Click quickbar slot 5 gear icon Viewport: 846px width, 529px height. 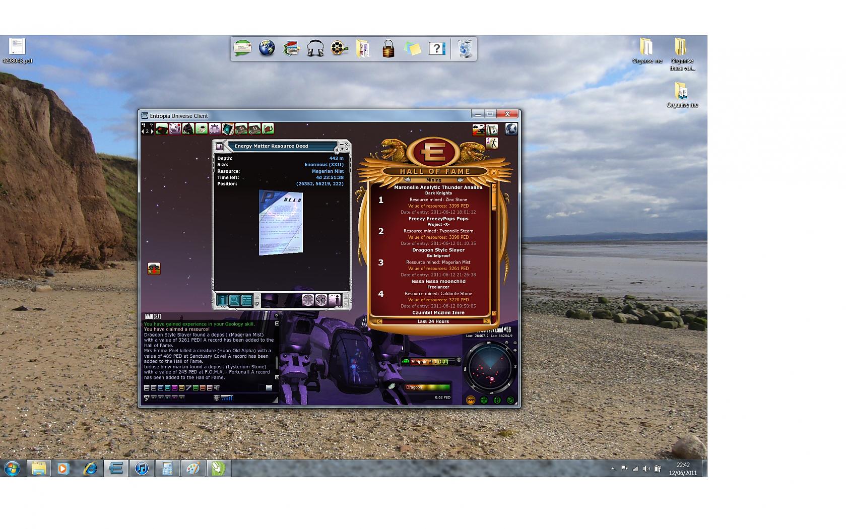click(215, 128)
